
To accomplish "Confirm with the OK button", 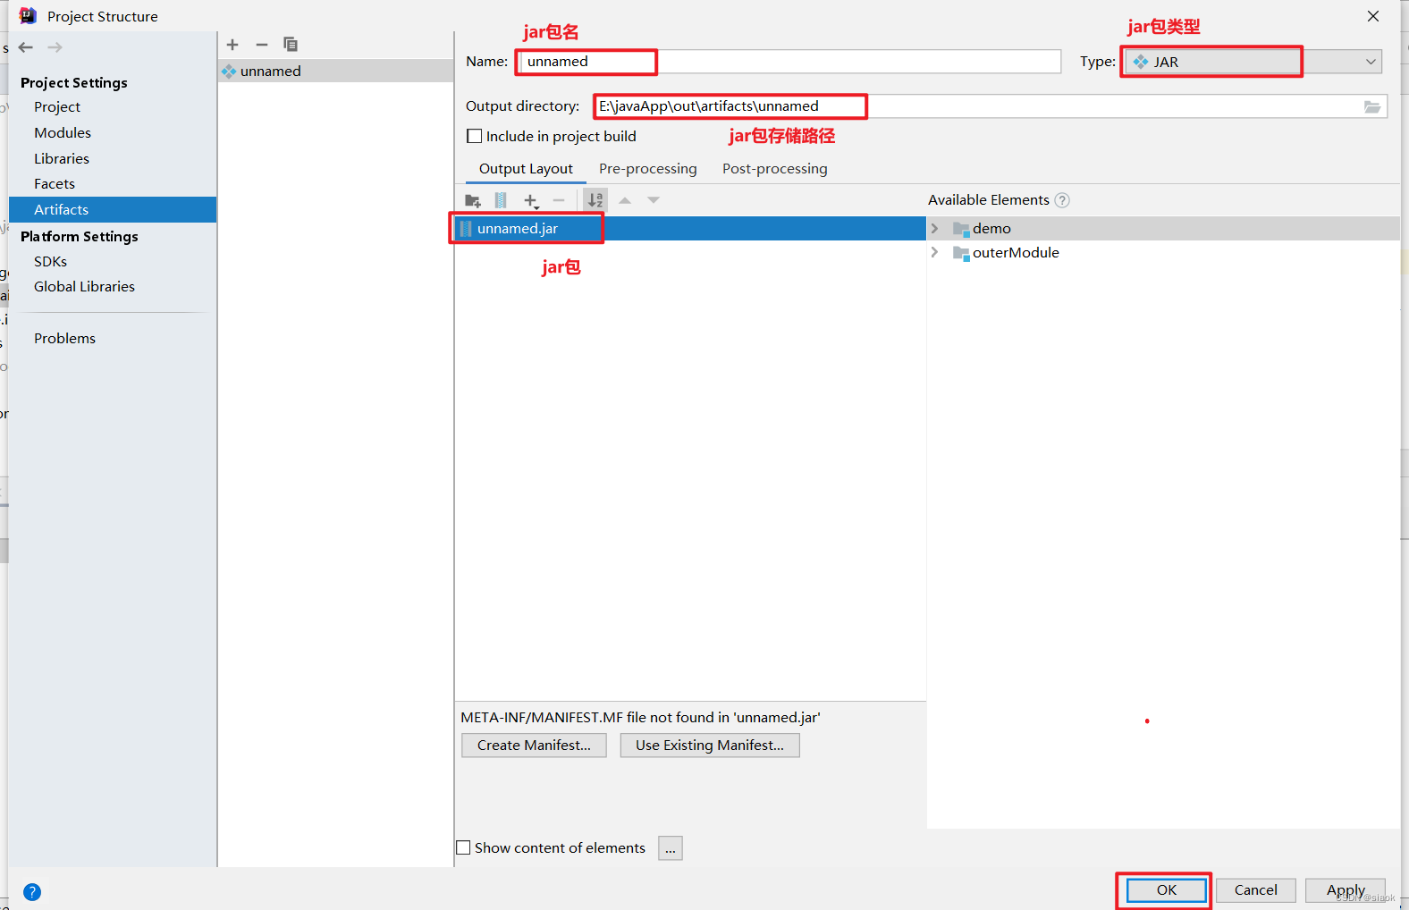I will tap(1167, 890).
